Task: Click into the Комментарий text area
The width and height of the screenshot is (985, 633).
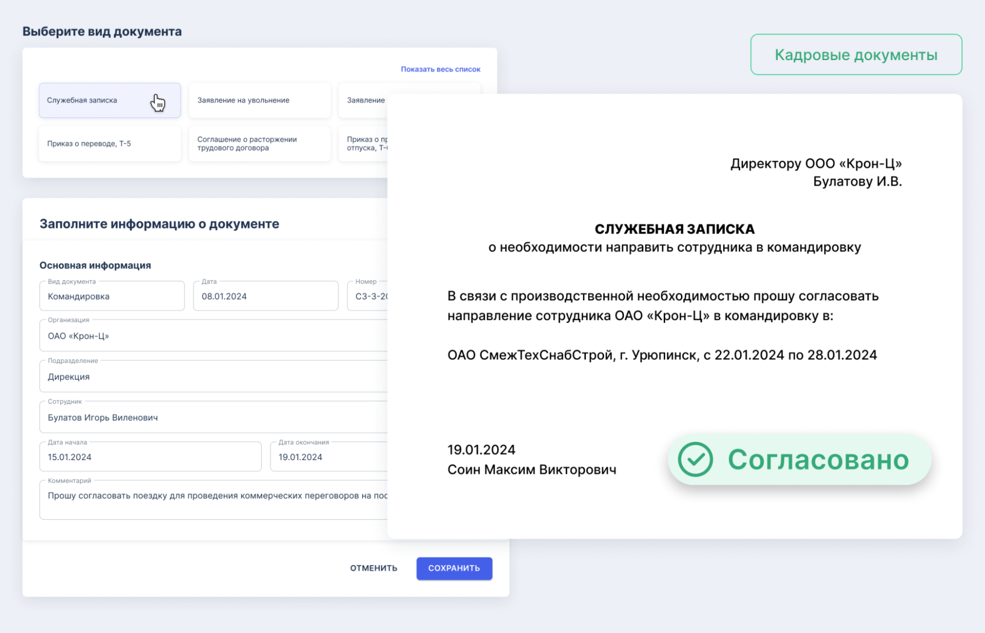Action: pyautogui.click(x=213, y=500)
